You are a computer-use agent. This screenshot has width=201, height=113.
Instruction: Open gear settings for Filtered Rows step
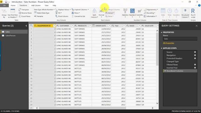[x=195, y=65]
